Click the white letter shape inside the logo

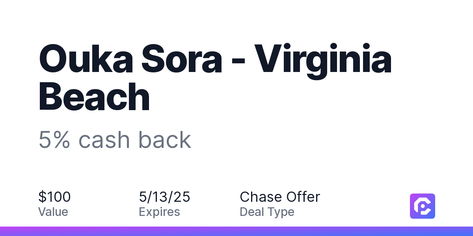(x=423, y=206)
